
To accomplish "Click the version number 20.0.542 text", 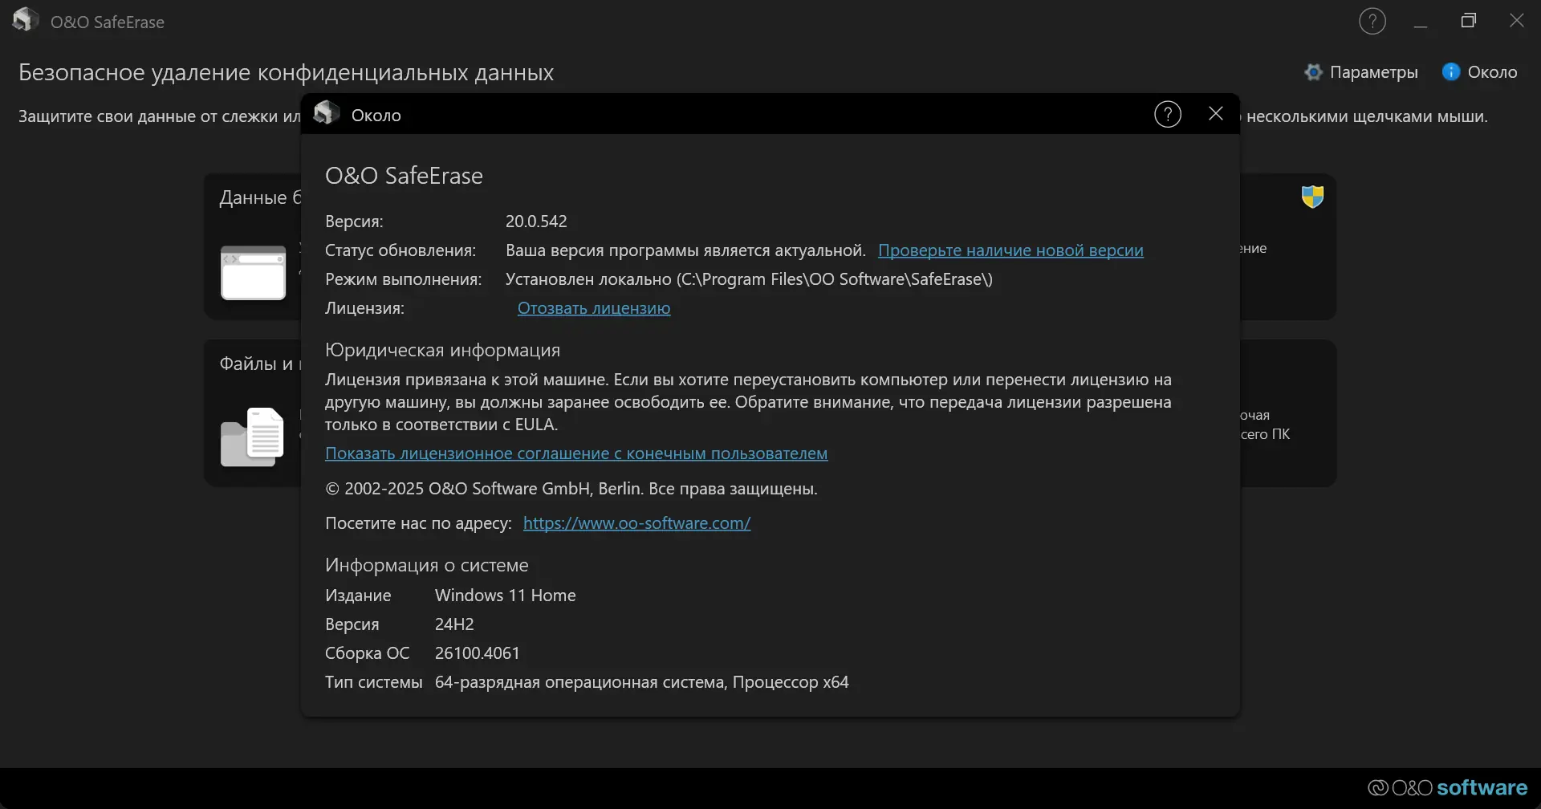I will 535,222.
